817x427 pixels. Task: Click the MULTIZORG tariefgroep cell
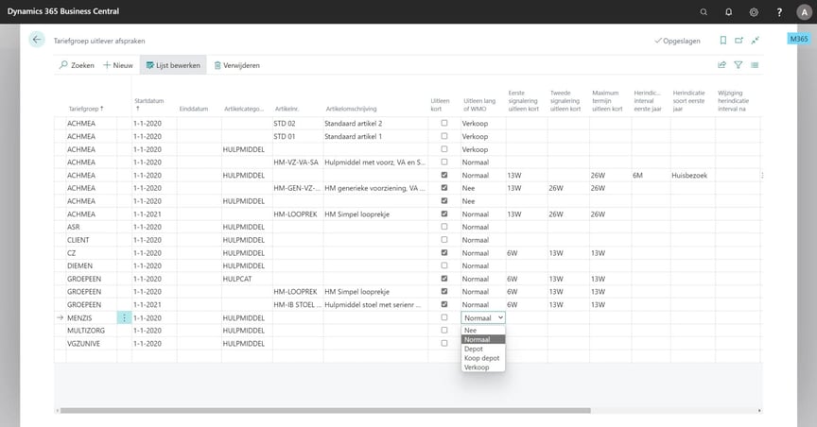coord(91,331)
